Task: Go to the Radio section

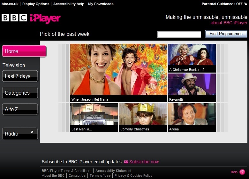Action: [20, 134]
